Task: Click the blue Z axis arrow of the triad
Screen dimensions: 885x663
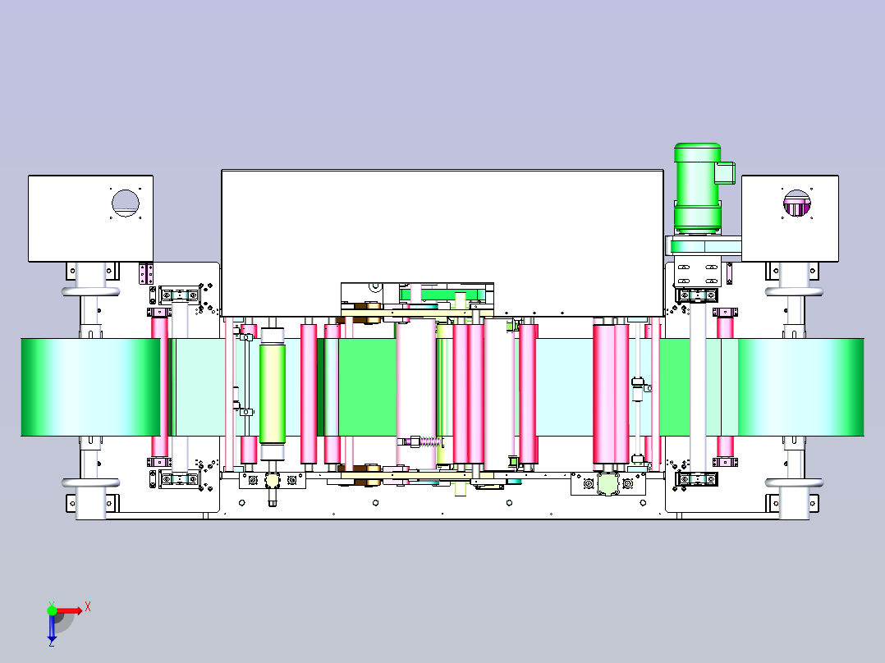Action: click(52, 629)
